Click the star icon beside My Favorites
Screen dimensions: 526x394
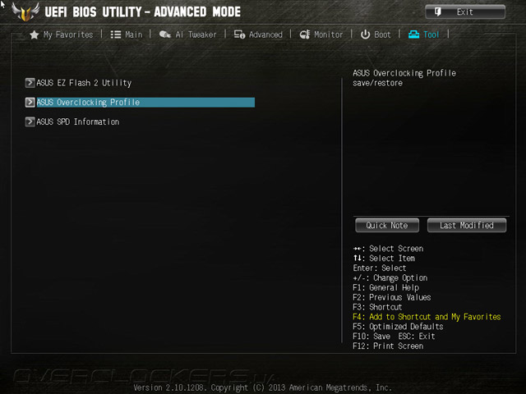tap(35, 34)
